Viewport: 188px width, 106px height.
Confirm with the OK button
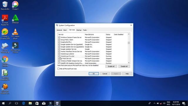click(94, 74)
